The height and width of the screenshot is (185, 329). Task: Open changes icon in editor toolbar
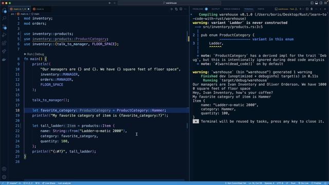click(x=176, y=9)
